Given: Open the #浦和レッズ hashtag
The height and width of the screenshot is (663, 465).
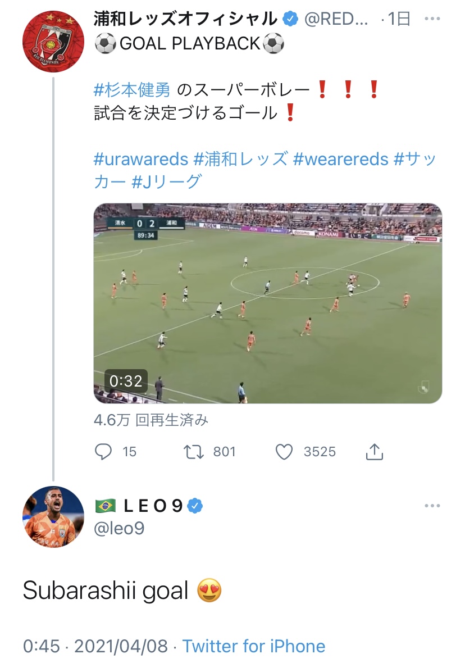Looking at the screenshot, I should 240,159.
